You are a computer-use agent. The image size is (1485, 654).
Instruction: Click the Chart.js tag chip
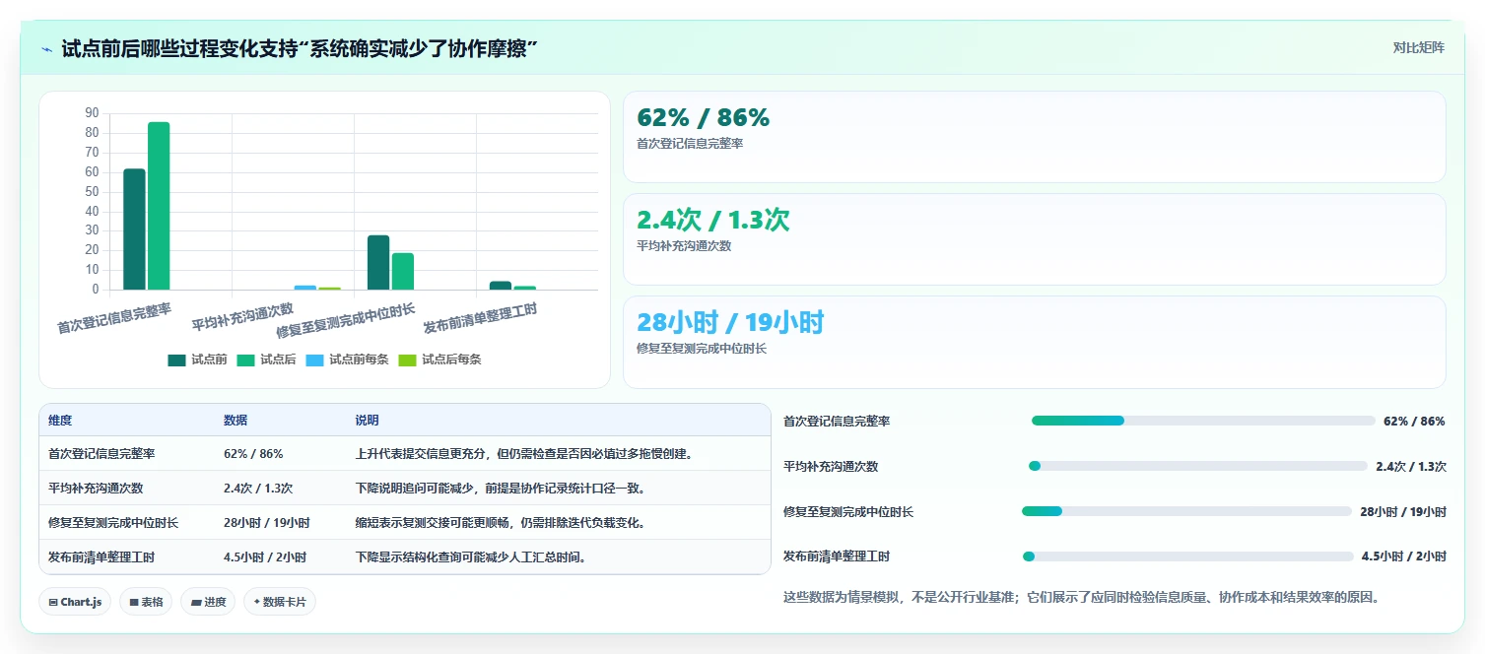[75, 602]
